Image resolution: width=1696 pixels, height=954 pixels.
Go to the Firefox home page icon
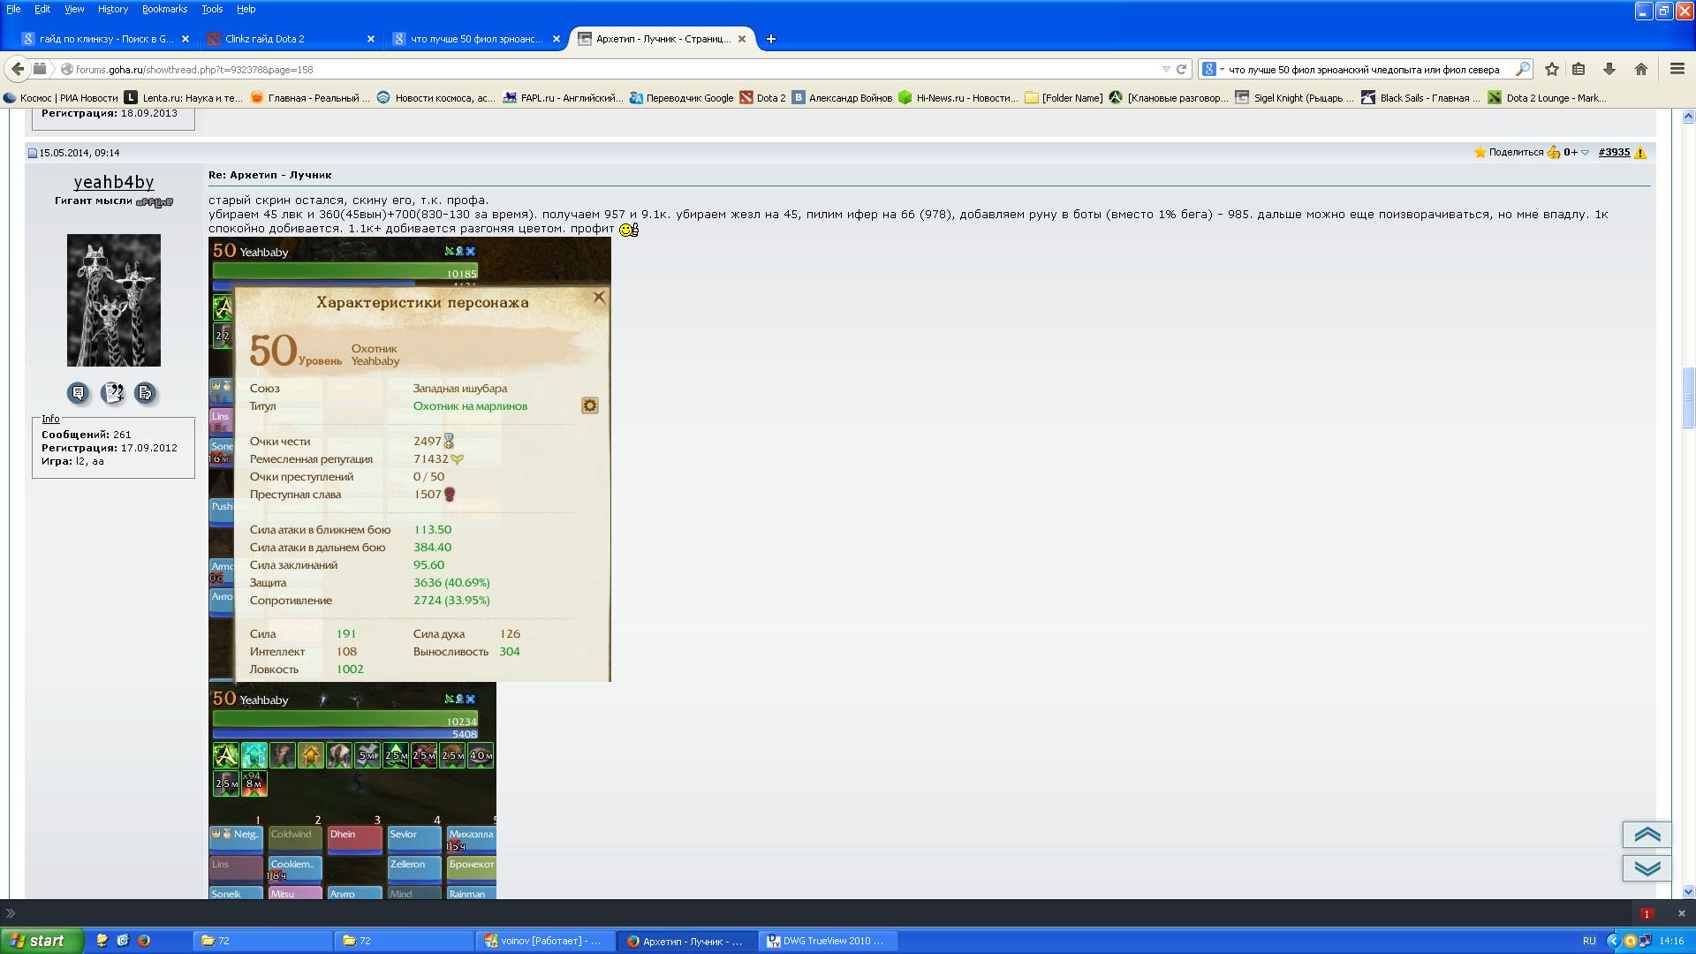coord(1641,69)
